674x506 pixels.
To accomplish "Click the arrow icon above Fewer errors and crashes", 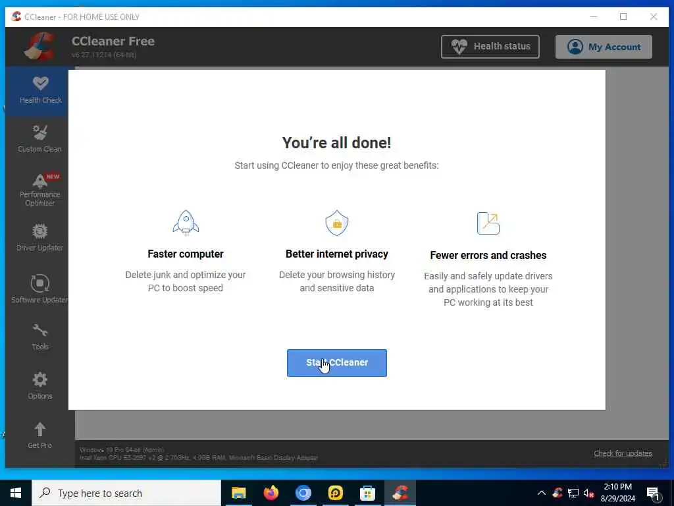I will (488, 223).
